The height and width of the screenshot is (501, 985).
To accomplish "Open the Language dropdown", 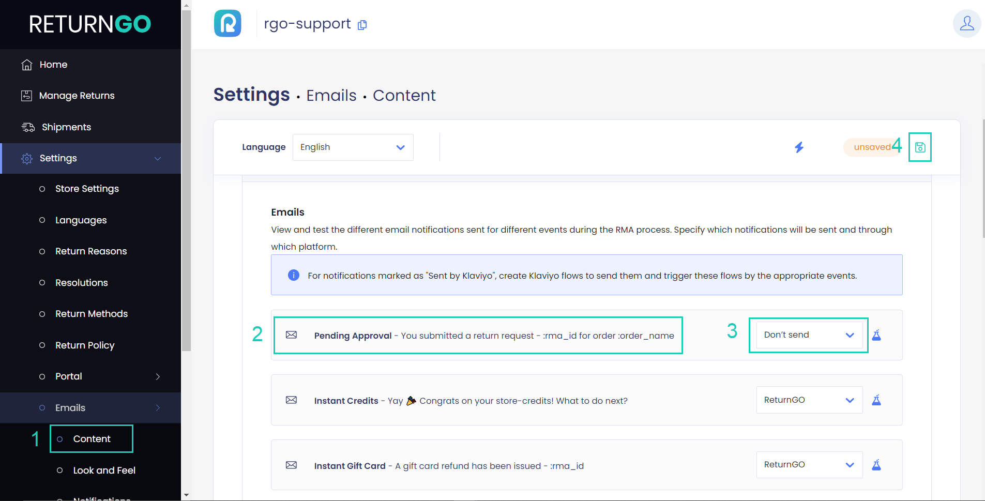I will point(352,147).
